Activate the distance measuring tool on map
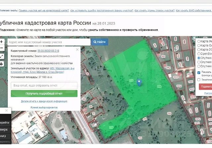This screenshot has width=212, height=148. pos(2,56)
